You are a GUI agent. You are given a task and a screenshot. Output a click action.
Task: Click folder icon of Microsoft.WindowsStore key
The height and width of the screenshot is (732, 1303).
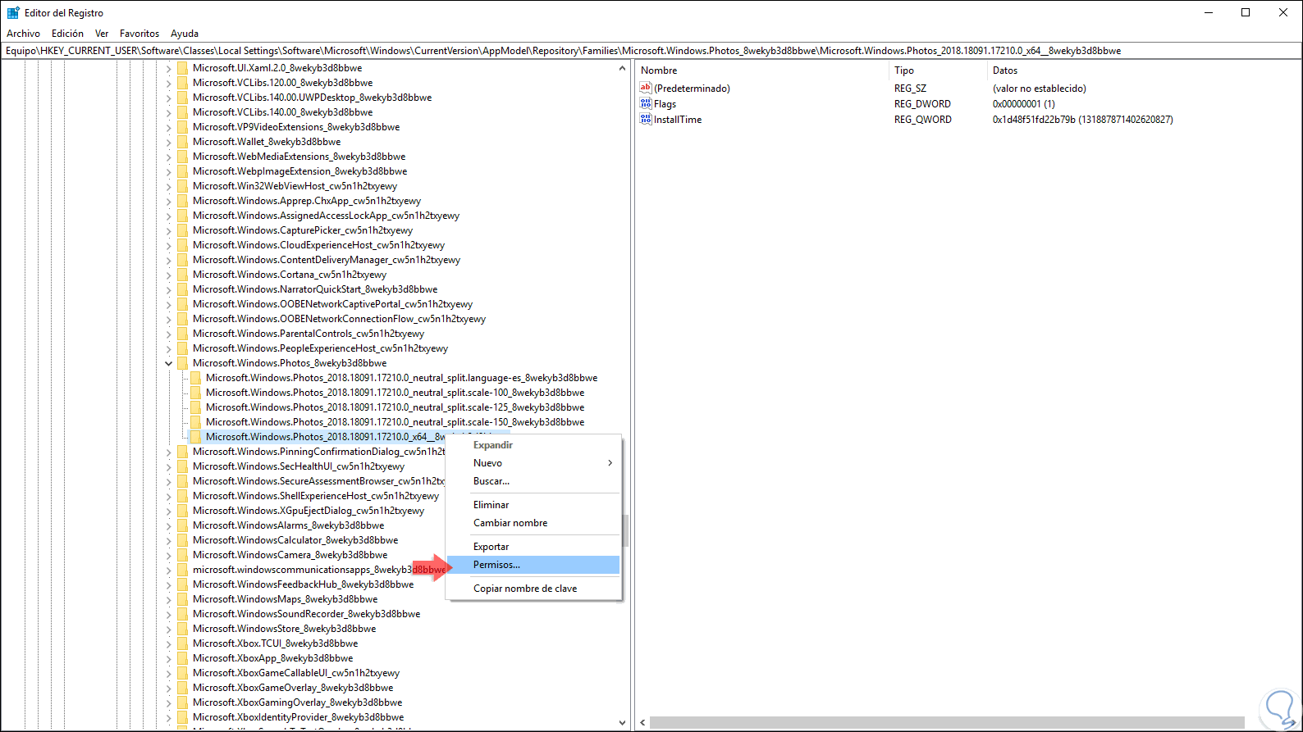[x=182, y=629]
